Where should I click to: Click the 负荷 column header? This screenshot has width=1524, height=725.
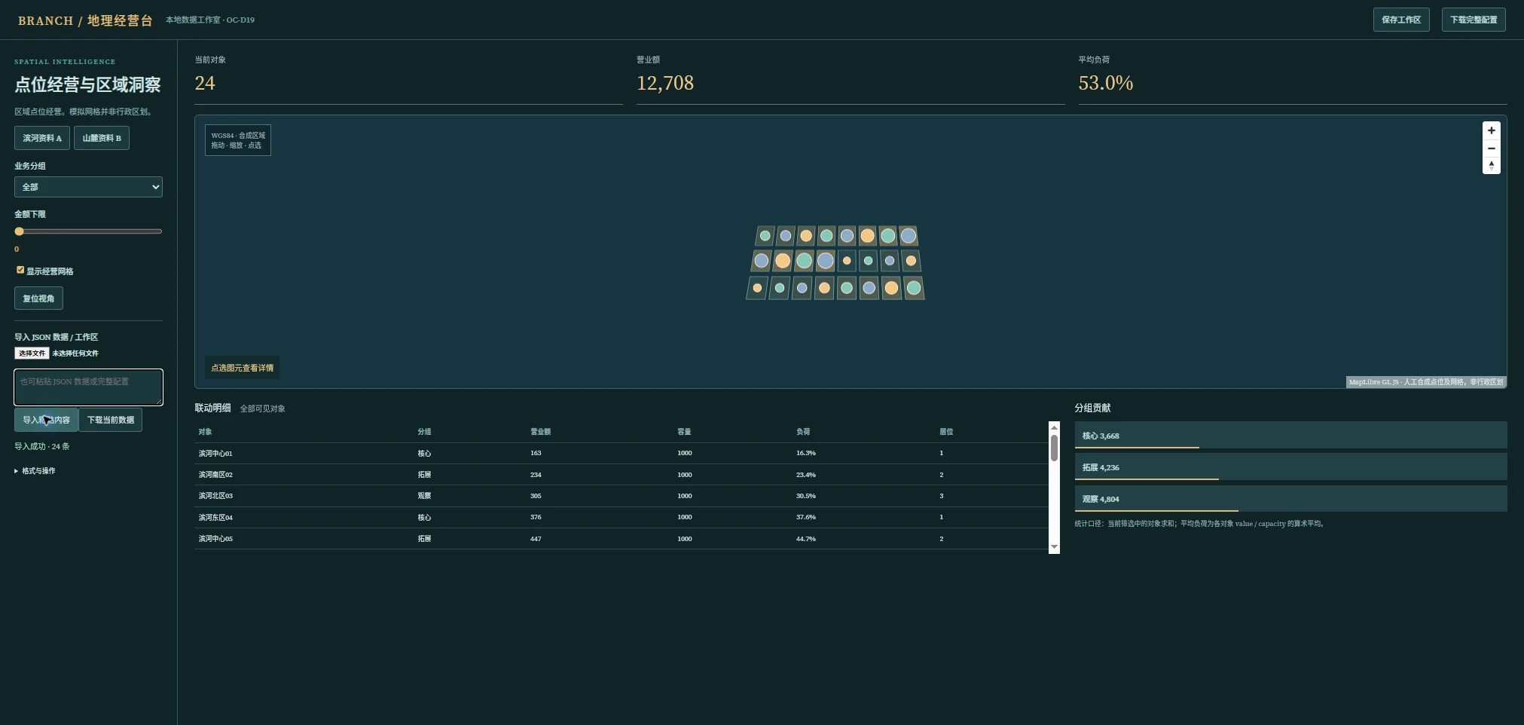click(x=803, y=432)
